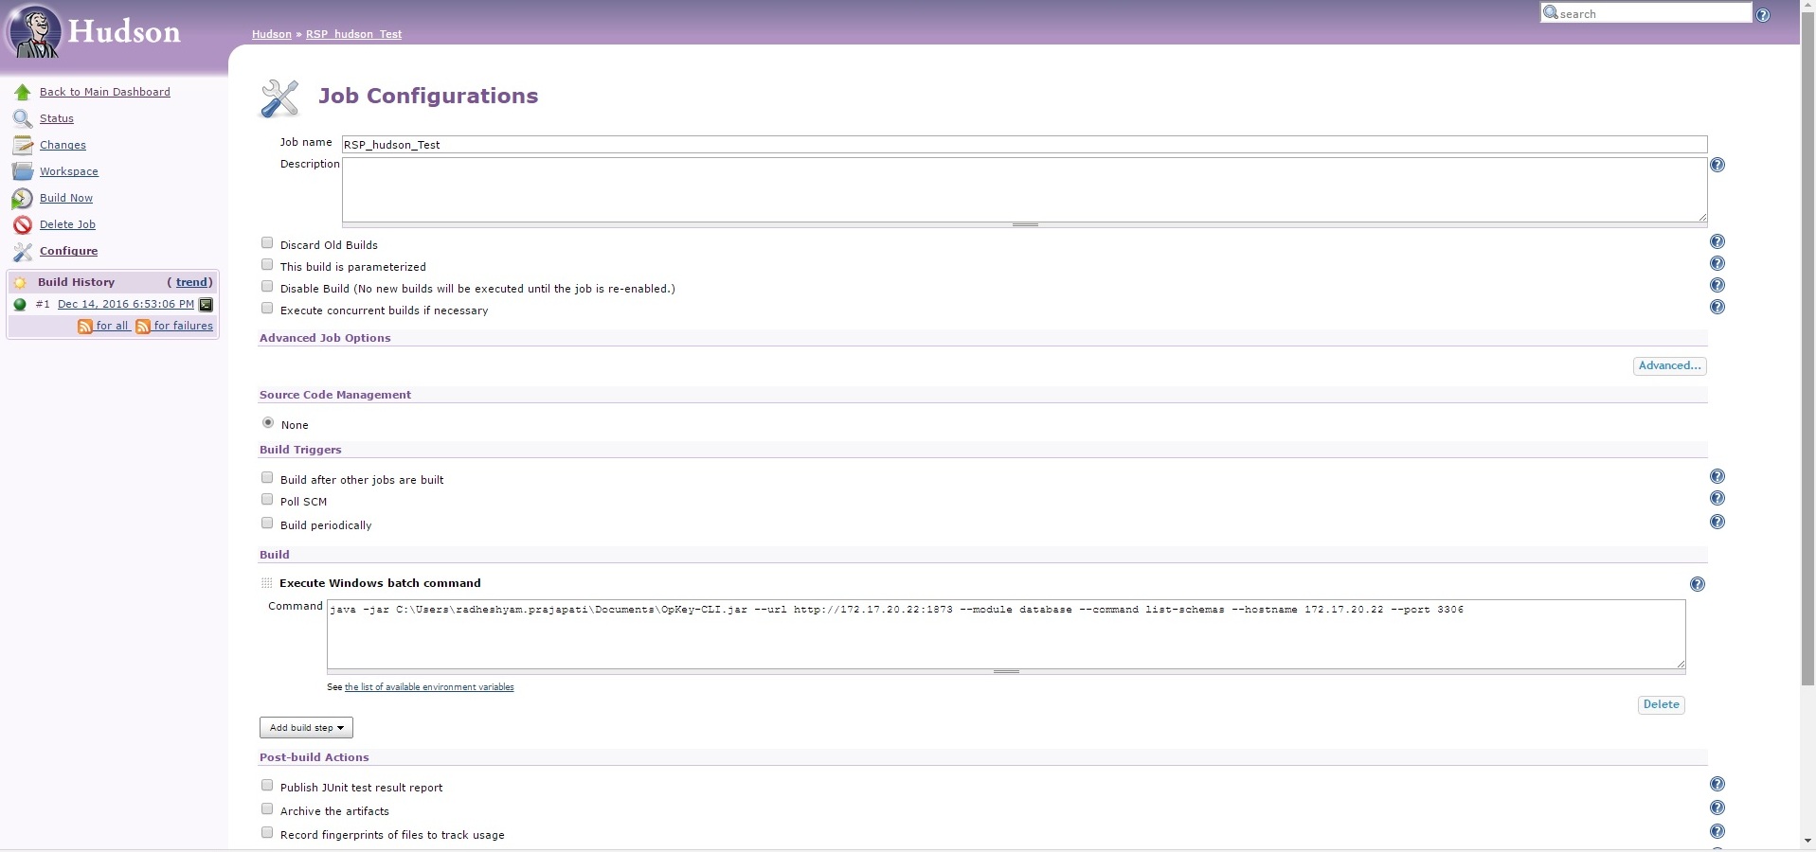Enable Execute concurrent builds if necessary

click(267, 309)
